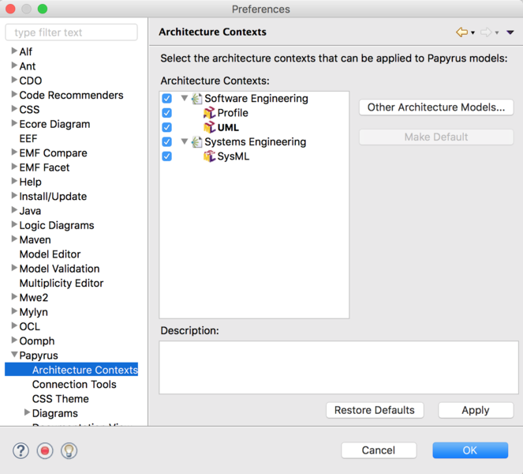Uncheck the Software Engineering checkbox
The height and width of the screenshot is (474, 523).
point(166,99)
